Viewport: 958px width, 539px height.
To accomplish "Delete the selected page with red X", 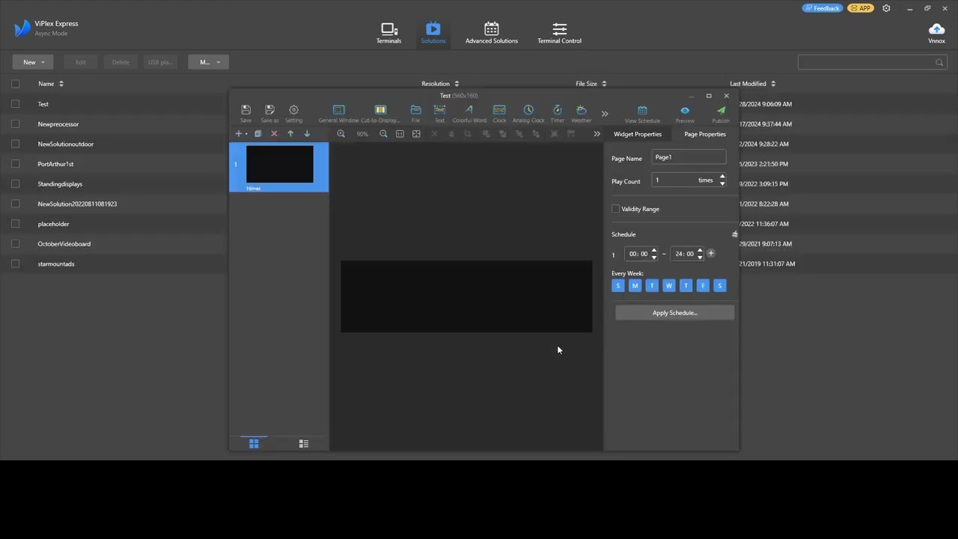I will click(274, 133).
